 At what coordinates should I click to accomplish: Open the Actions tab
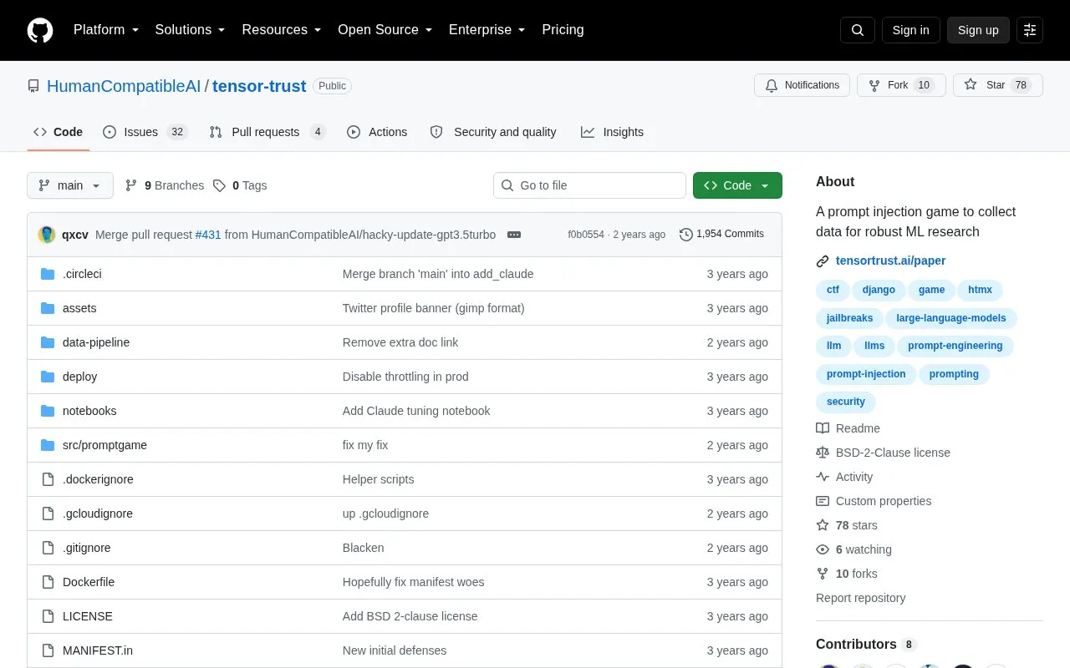(377, 132)
